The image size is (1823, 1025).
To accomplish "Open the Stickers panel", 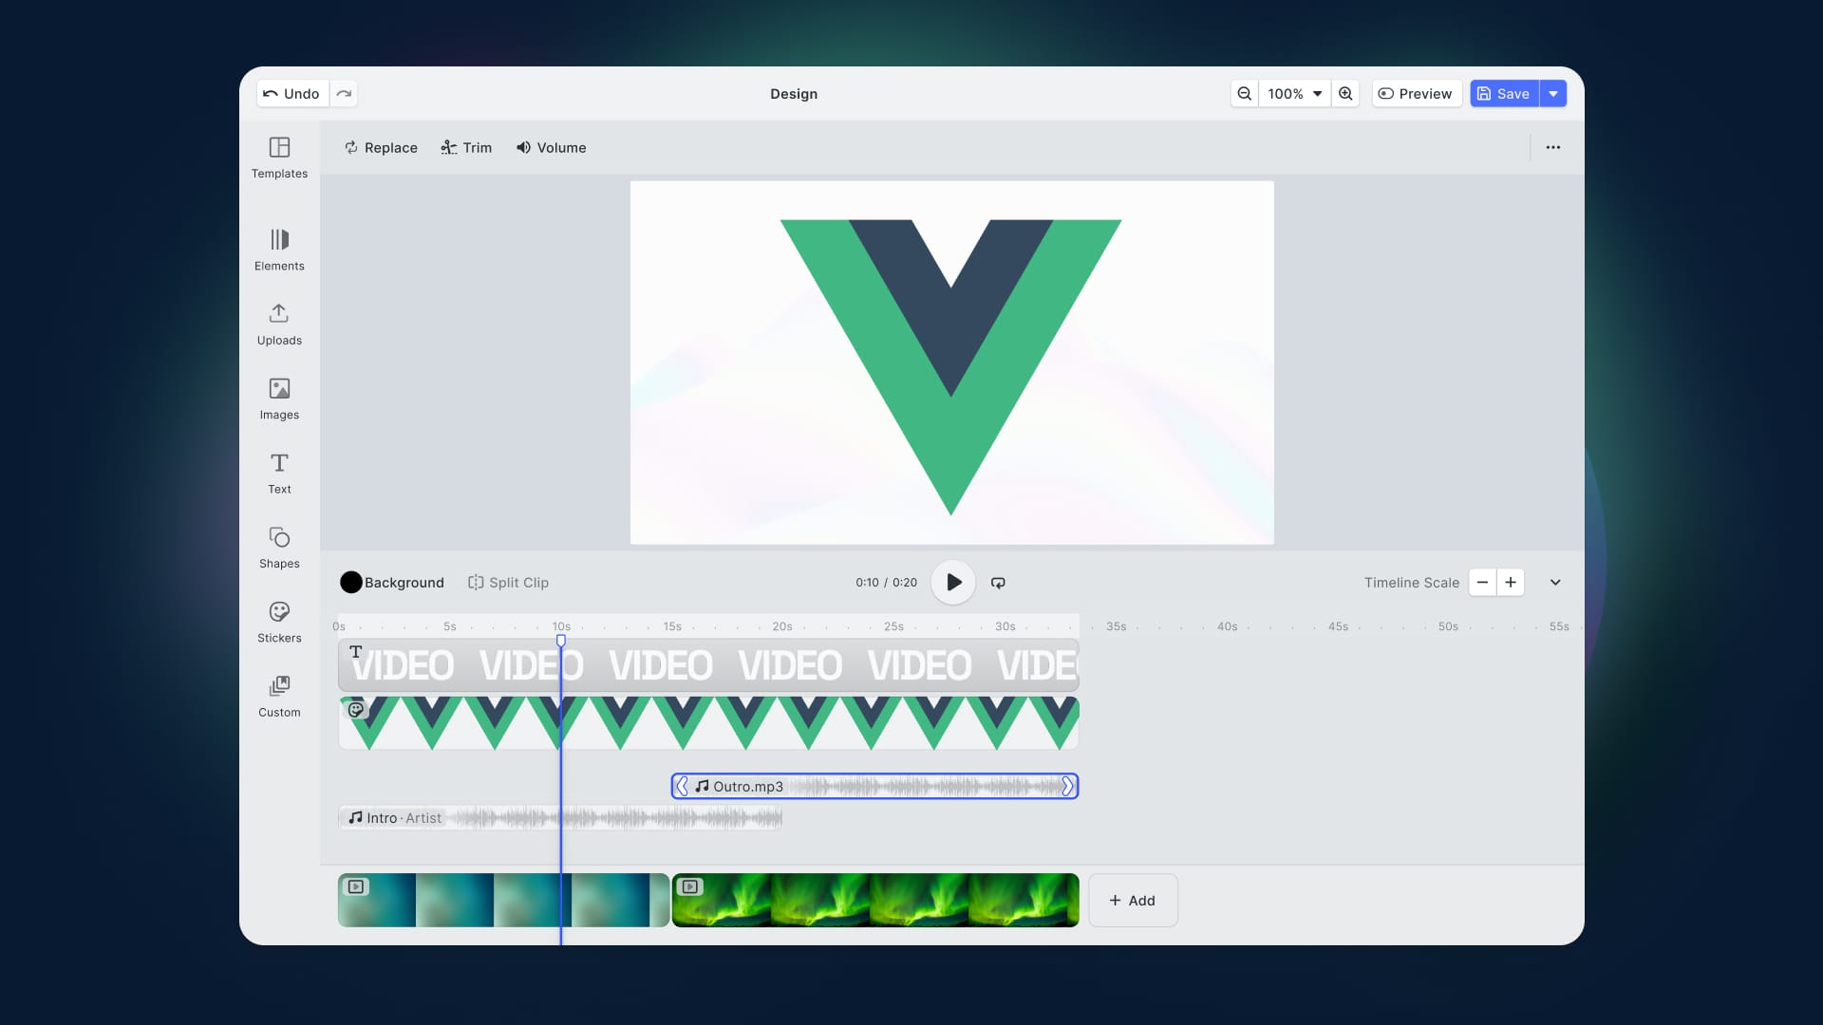I will pos(279,622).
